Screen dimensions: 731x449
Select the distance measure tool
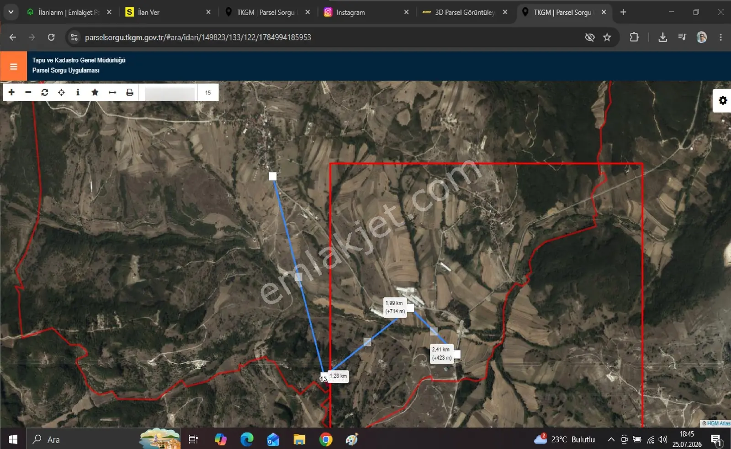click(112, 93)
